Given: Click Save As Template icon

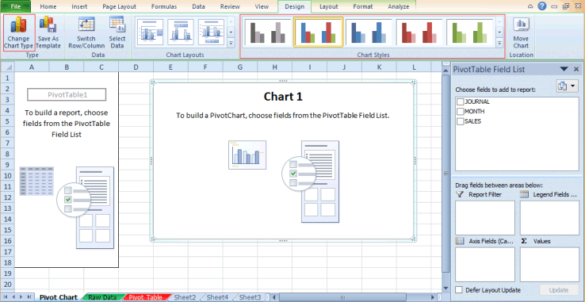Looking at the screenshot, I should click(48, 32).
